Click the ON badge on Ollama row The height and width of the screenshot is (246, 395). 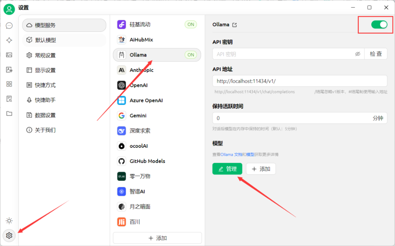click(191, 55)
